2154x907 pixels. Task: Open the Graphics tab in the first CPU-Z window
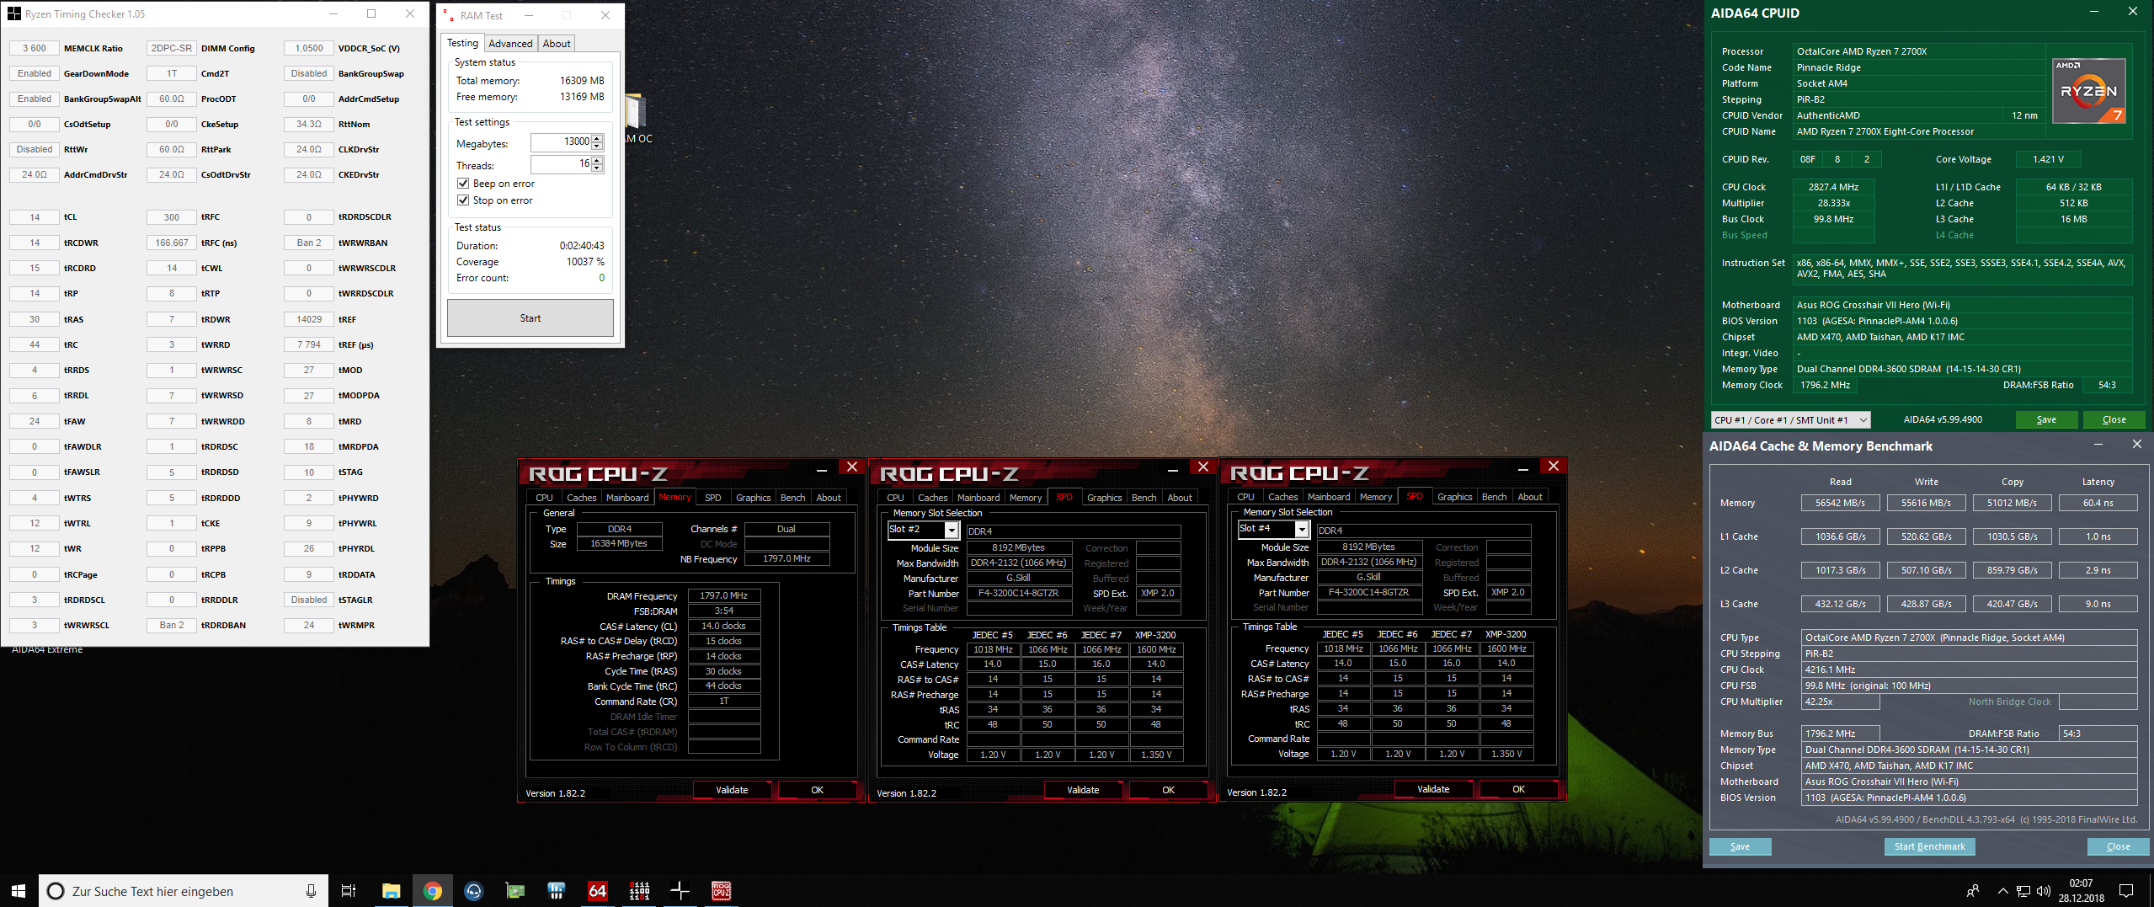point(753,498)
